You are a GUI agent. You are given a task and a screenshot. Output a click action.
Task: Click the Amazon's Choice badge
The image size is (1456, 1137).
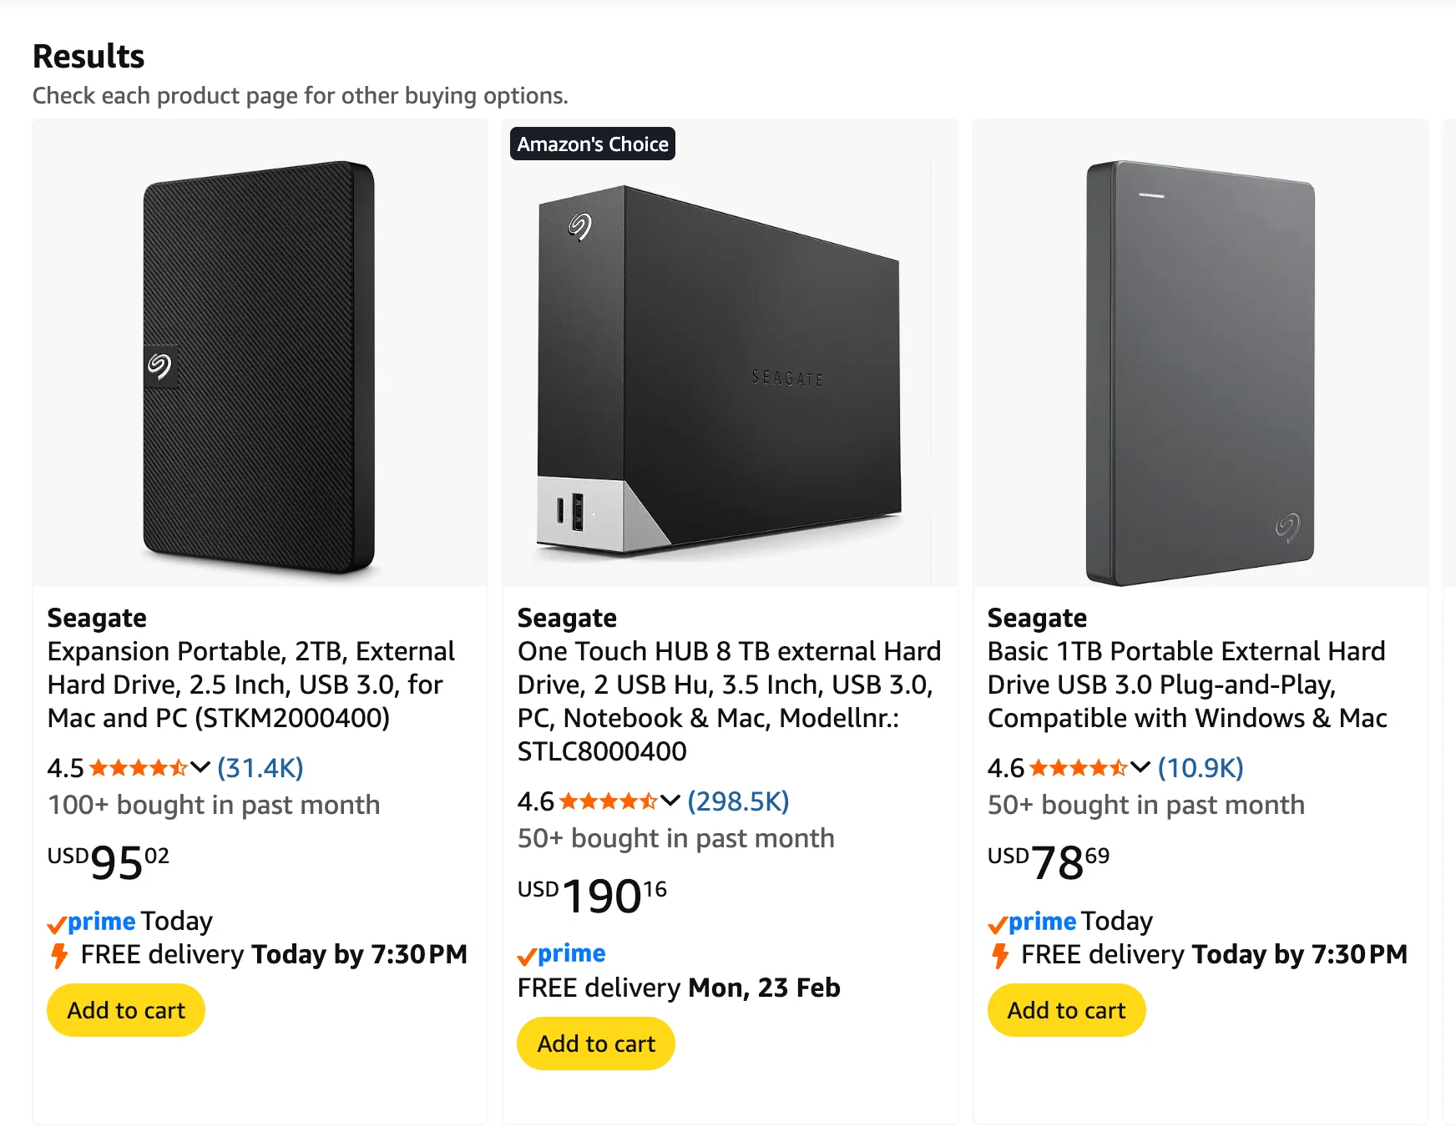[593, 144]
